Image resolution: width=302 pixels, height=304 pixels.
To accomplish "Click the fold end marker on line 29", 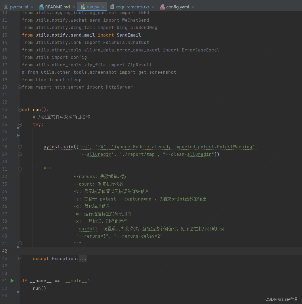I will coord(20,154).
